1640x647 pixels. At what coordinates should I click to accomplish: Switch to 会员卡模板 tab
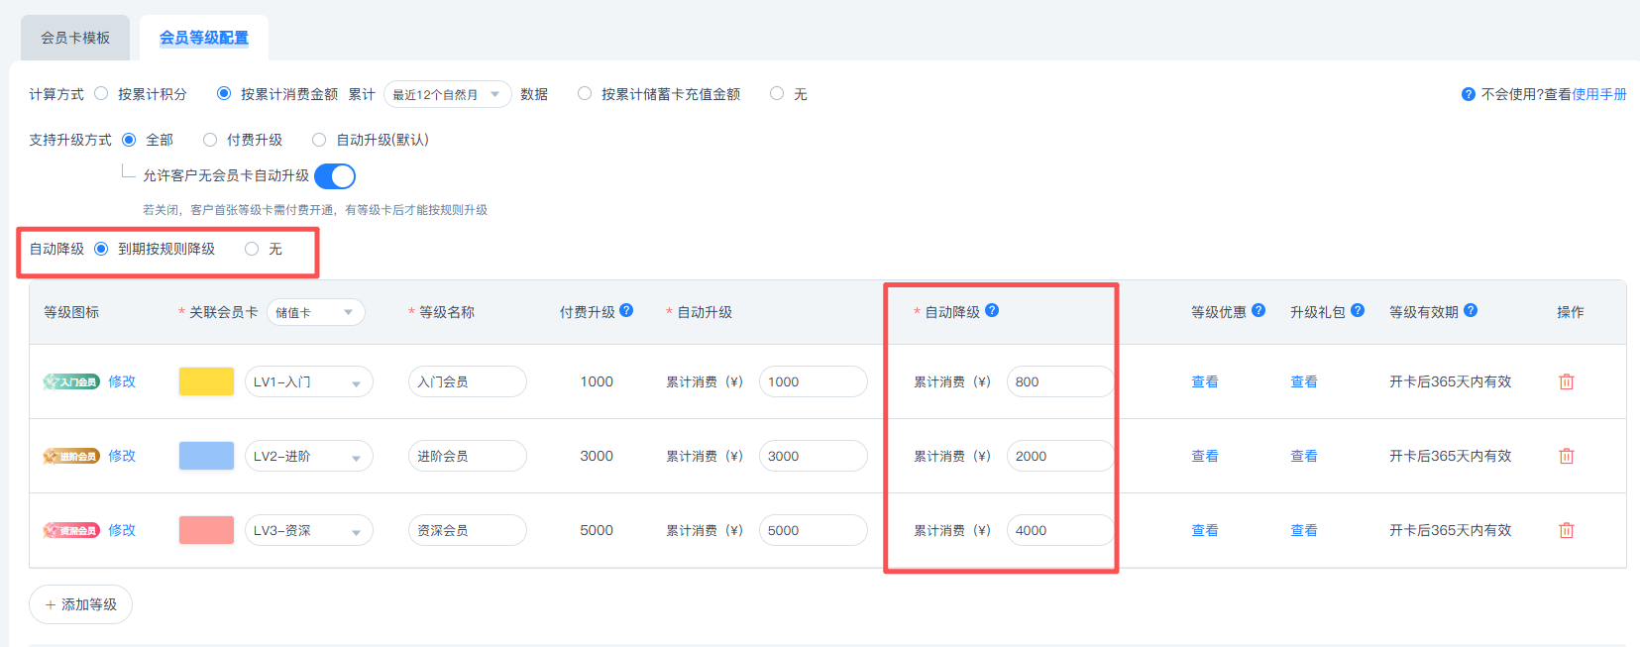75,38
